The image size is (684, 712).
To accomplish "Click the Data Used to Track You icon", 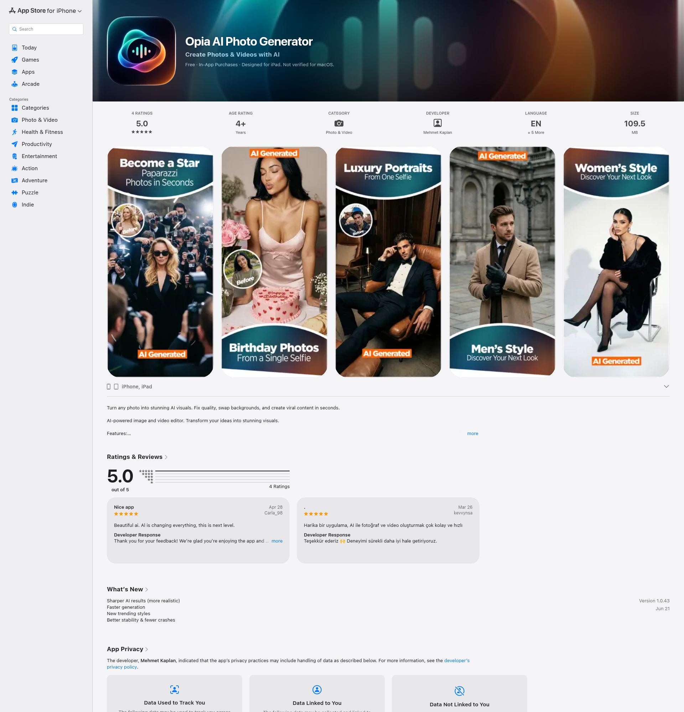I will pos(175,690).
